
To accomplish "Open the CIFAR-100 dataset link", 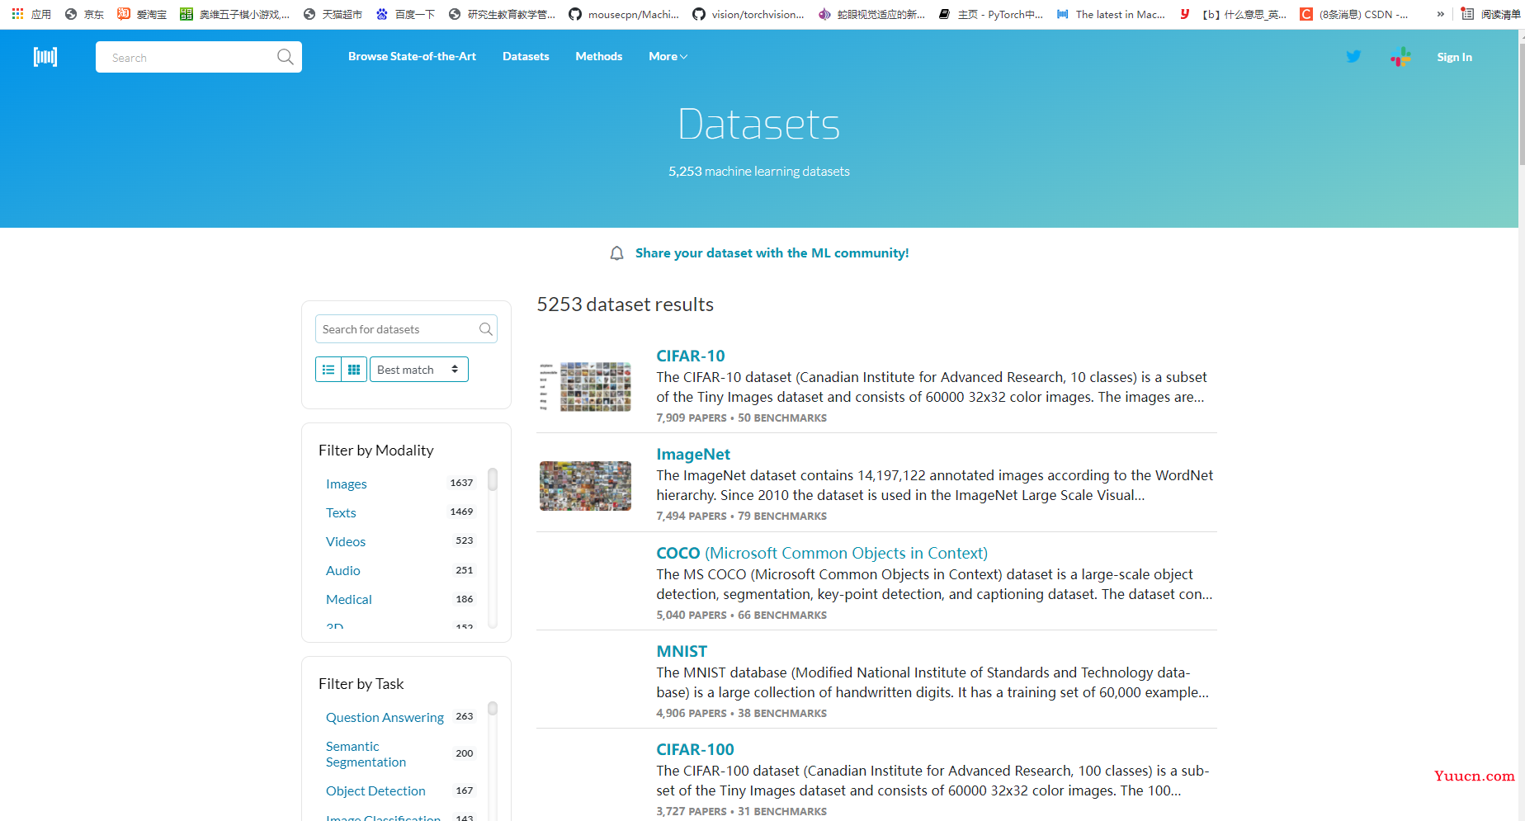I will pyautogui.click(x=695, y=749).
